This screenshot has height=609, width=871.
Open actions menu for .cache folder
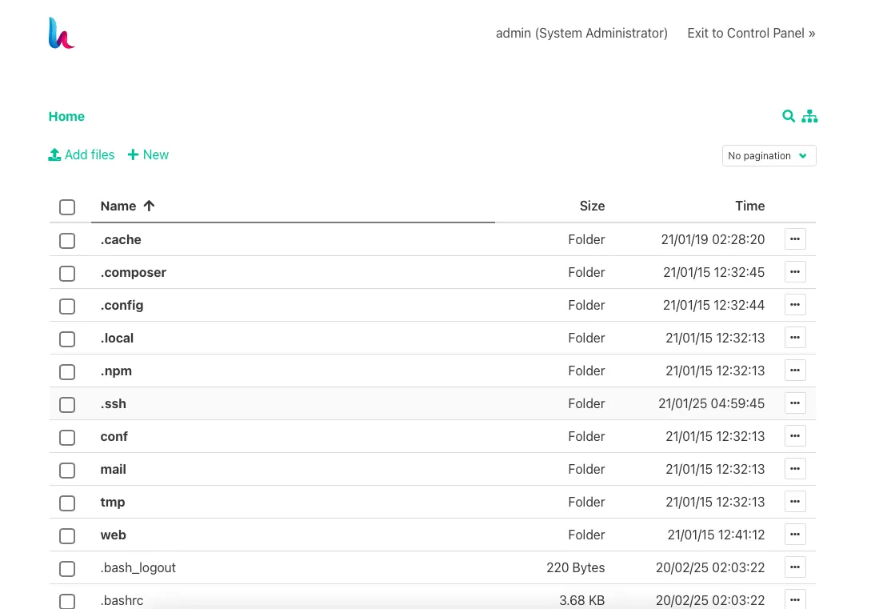click(x=794, y=239)
